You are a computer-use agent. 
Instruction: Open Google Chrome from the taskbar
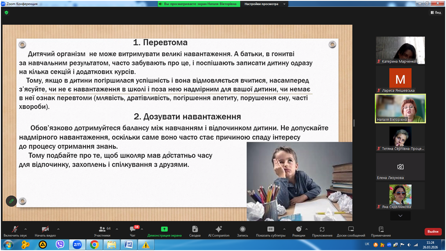[94, 245]
